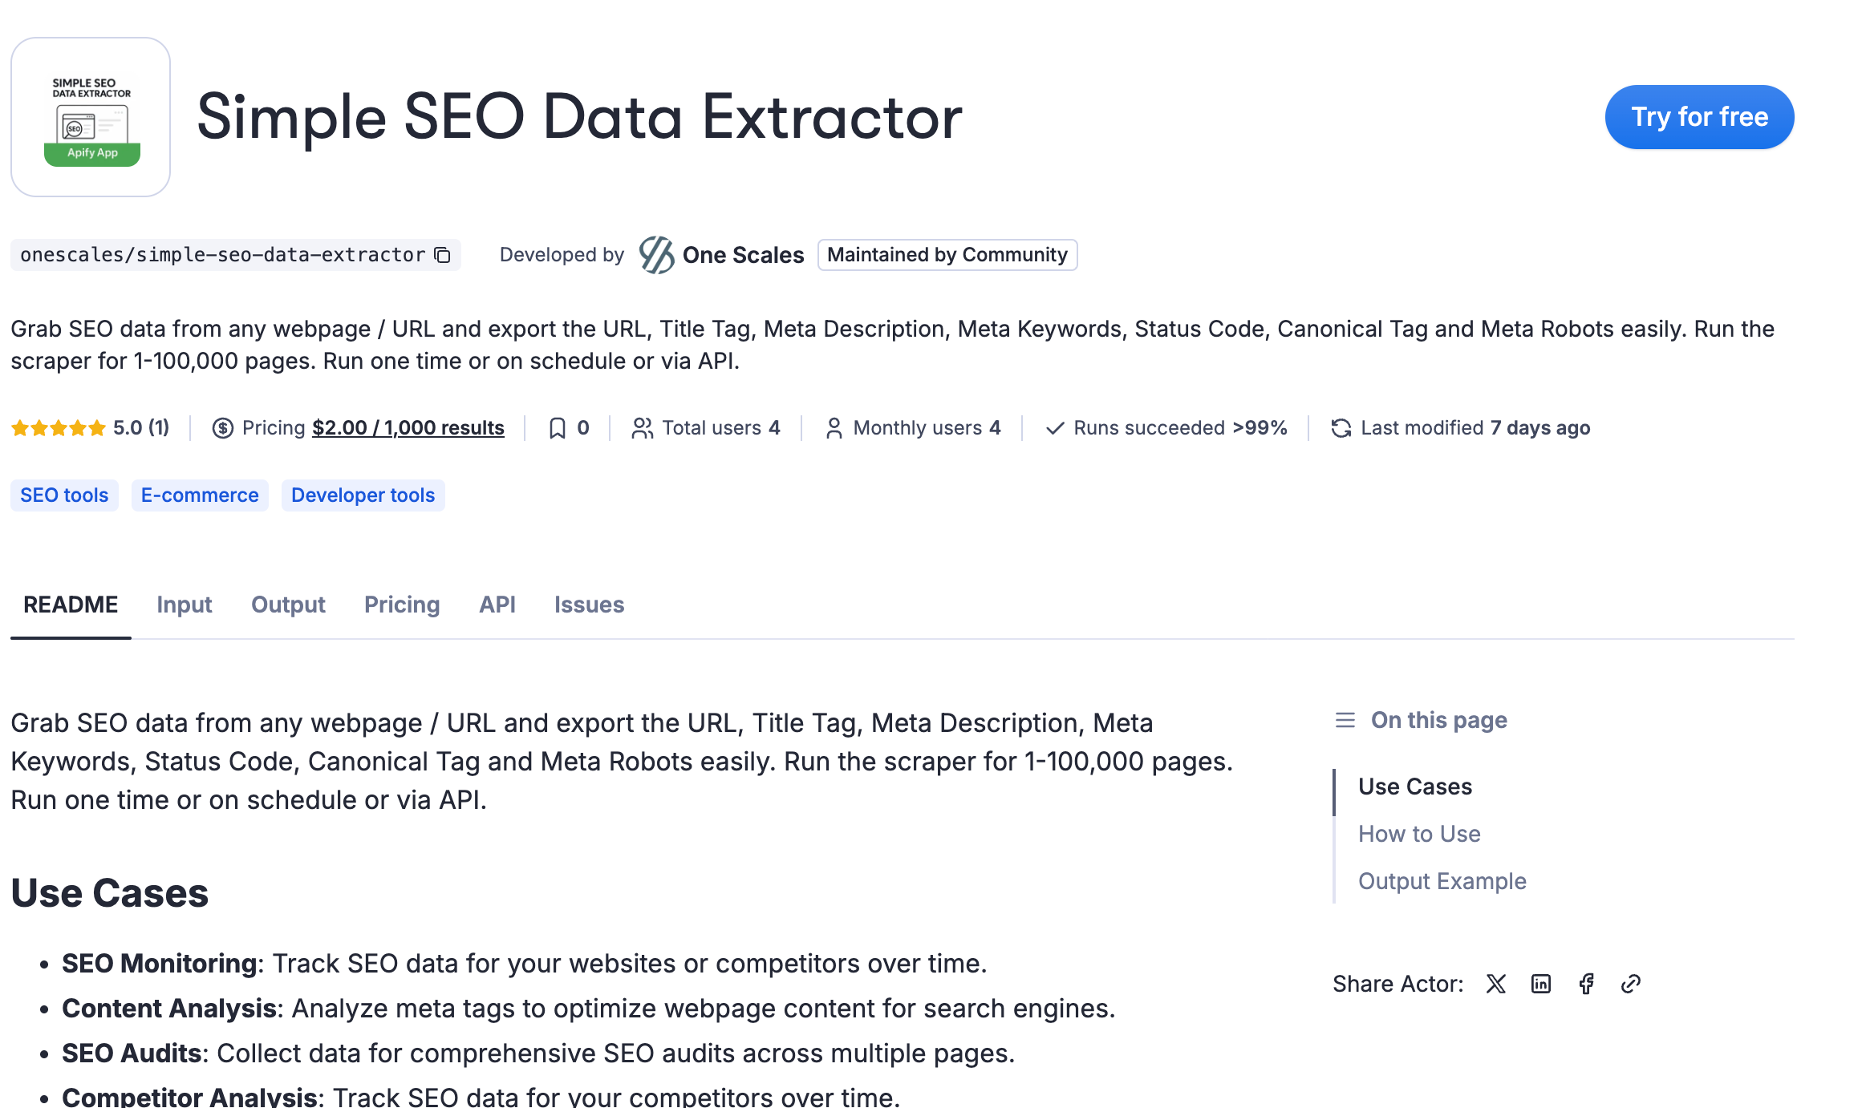View the Issues tab

pos(589,605)
